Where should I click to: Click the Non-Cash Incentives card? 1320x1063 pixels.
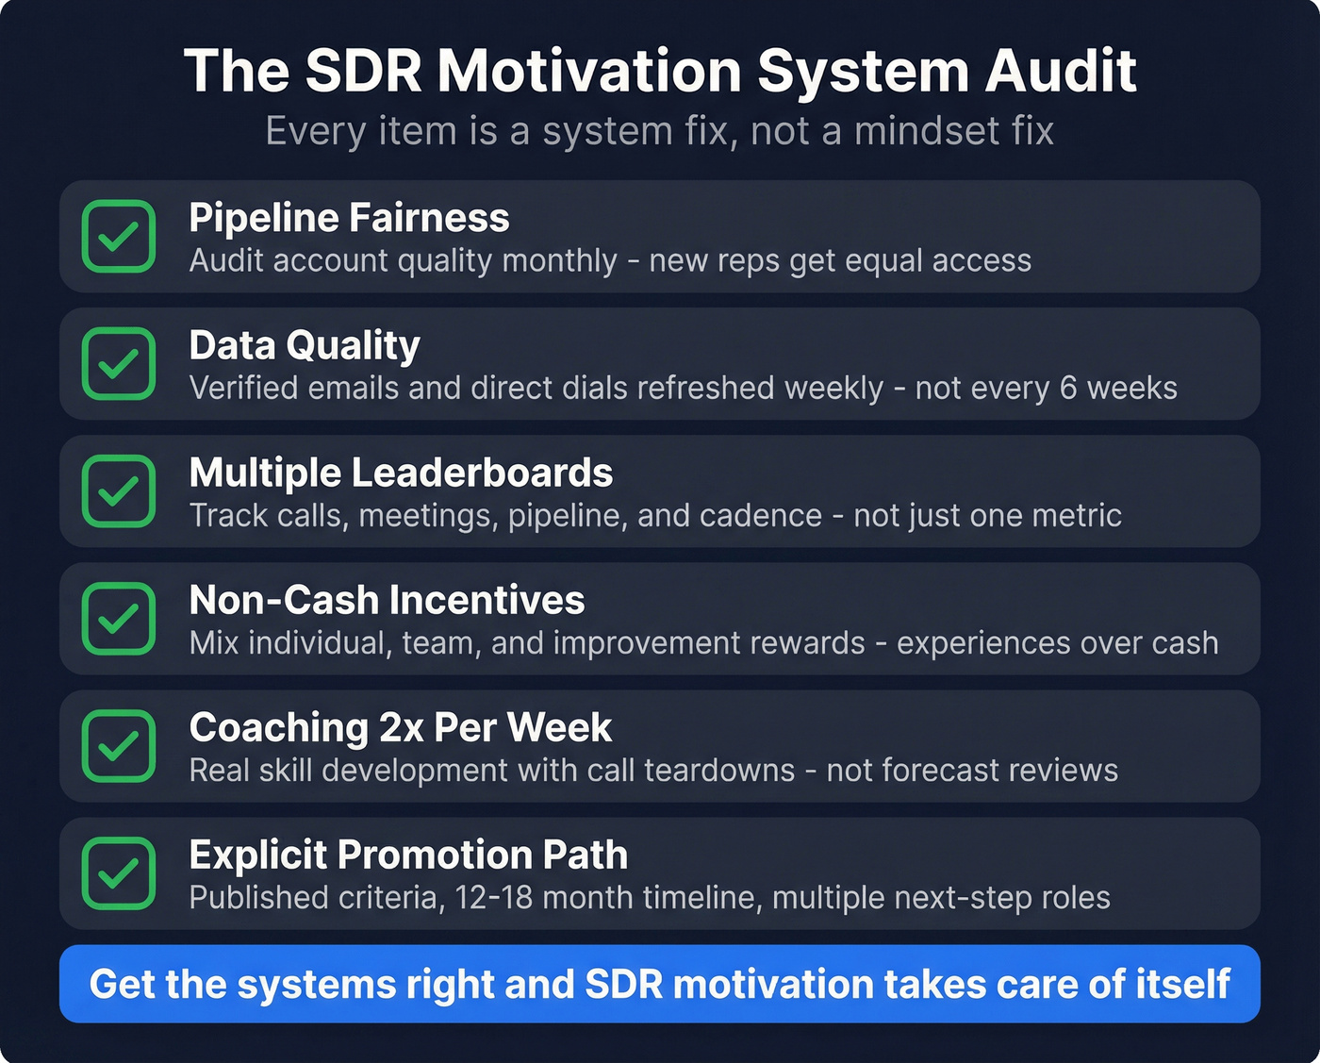click(x=660, y=620)
